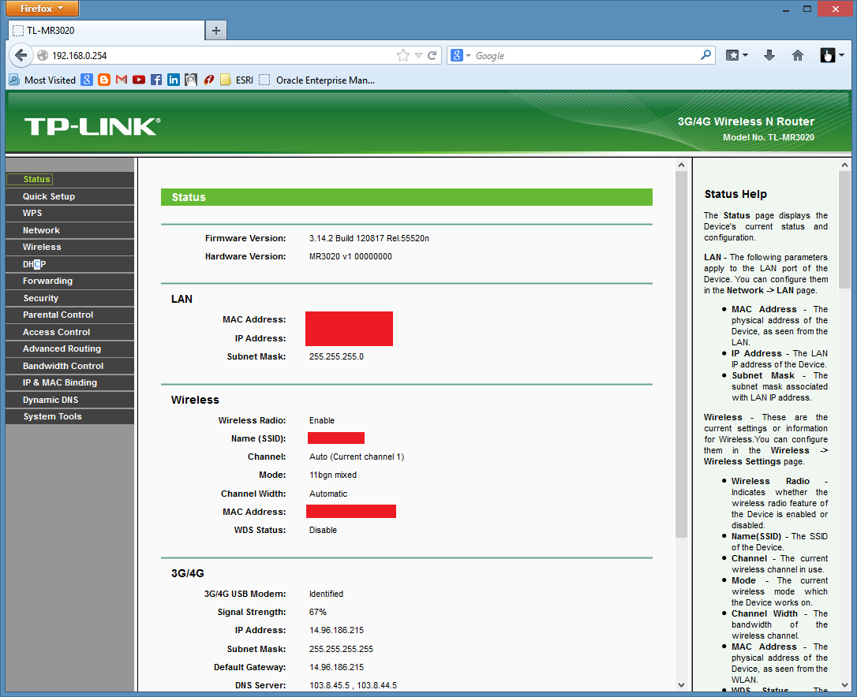This screenshot has height=697, width=857.
Task: Open the YouTube bookmark icon
Action: [139, 80]
